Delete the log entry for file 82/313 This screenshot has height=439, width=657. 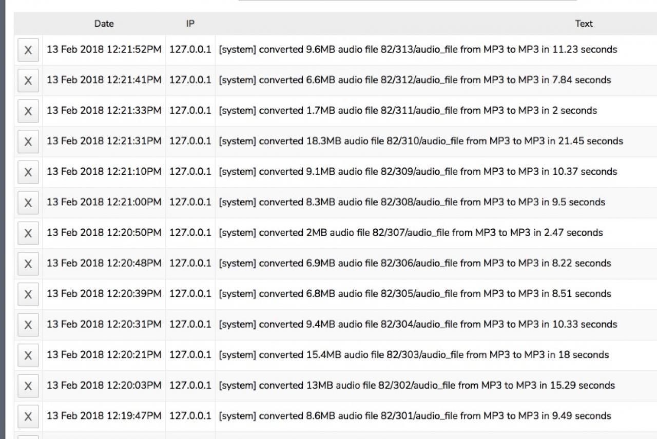[28, 50]
